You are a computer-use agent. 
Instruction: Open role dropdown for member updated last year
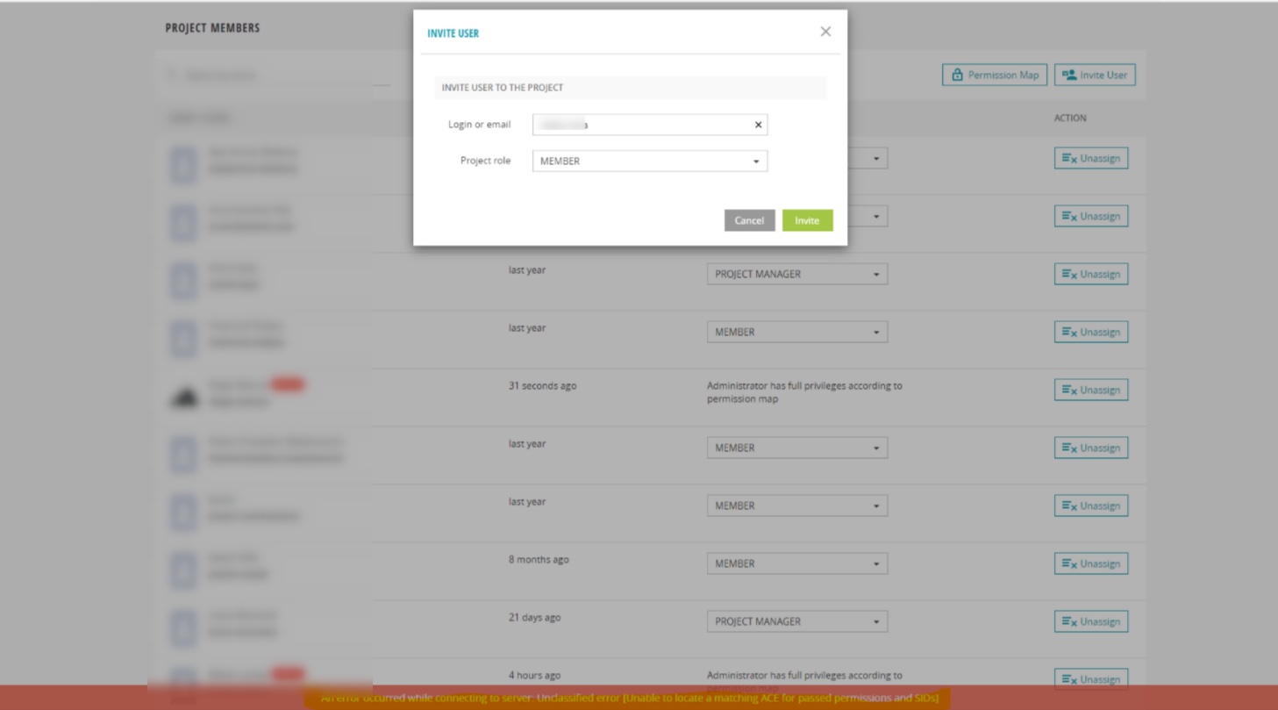tap(875, 332)
